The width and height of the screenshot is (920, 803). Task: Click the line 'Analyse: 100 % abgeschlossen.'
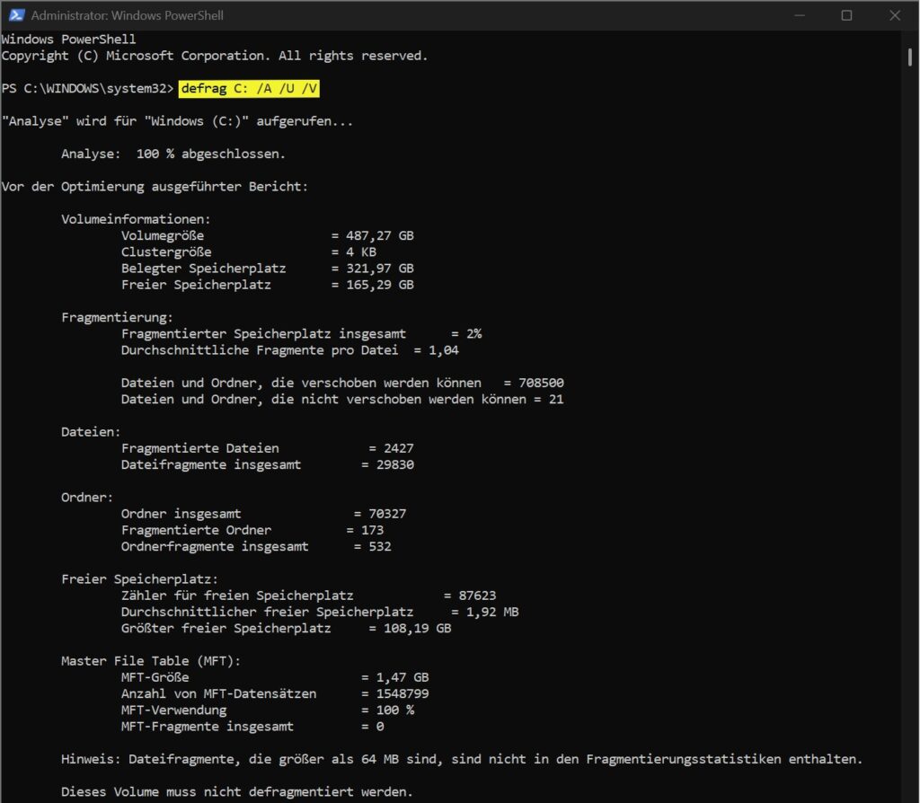pyautogui.click(x=173, y=154)
